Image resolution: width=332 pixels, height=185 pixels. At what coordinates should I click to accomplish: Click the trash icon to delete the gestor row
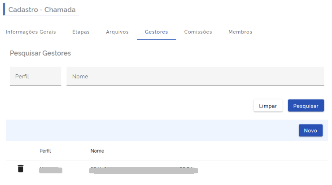[x=20, y=169]
